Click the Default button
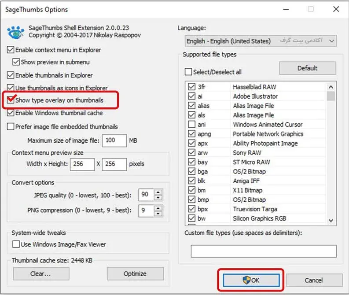Viewport: 349px width, 295px height. pos(308,68)
